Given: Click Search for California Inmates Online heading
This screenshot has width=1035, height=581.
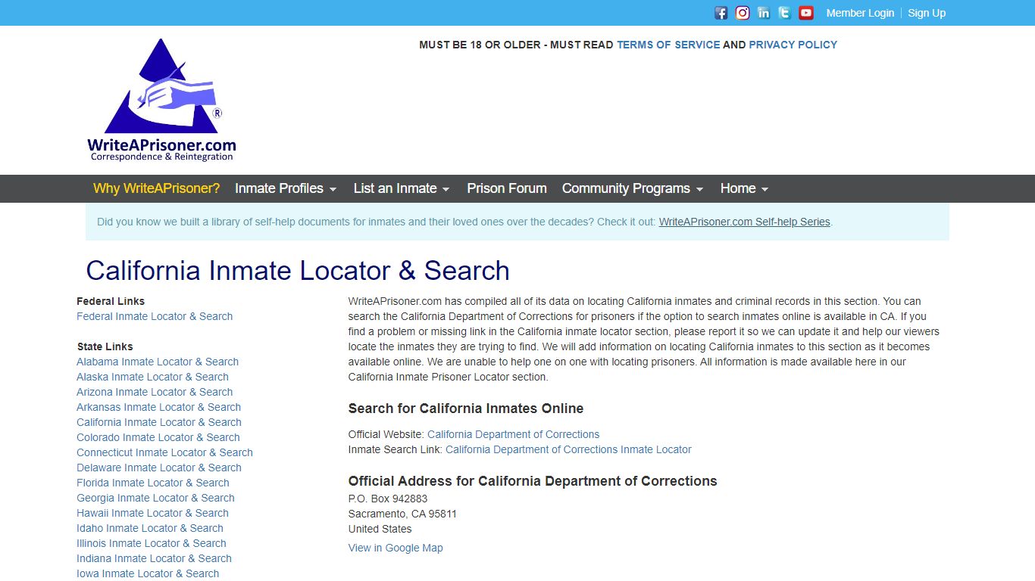Looking at the screenshot, I should tap(466, 409).
